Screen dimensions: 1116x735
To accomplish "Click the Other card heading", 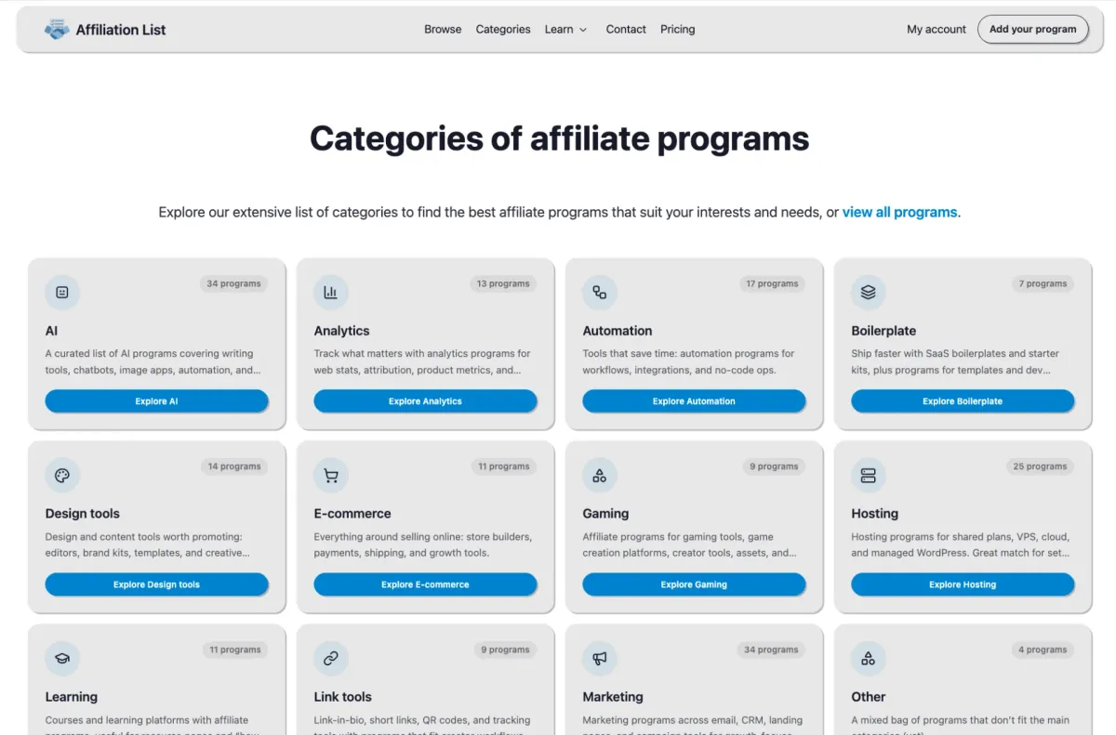I will (869, 697).
